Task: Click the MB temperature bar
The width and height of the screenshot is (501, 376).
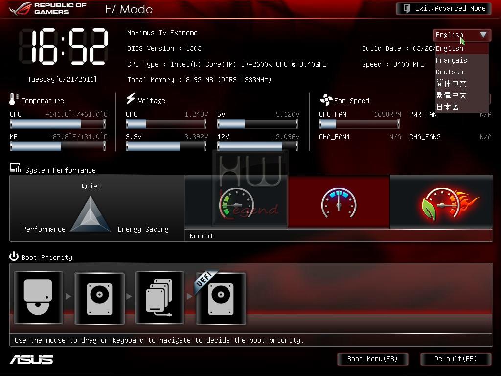Action: point(58,146)
